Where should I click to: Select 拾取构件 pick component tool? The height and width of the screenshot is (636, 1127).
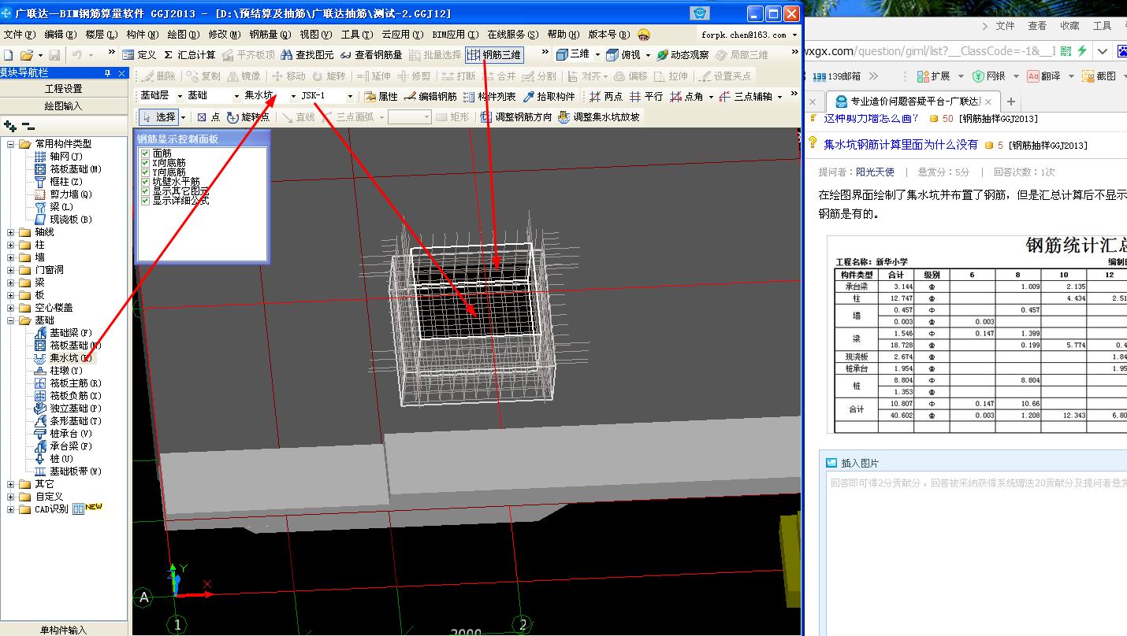(549, 97)
